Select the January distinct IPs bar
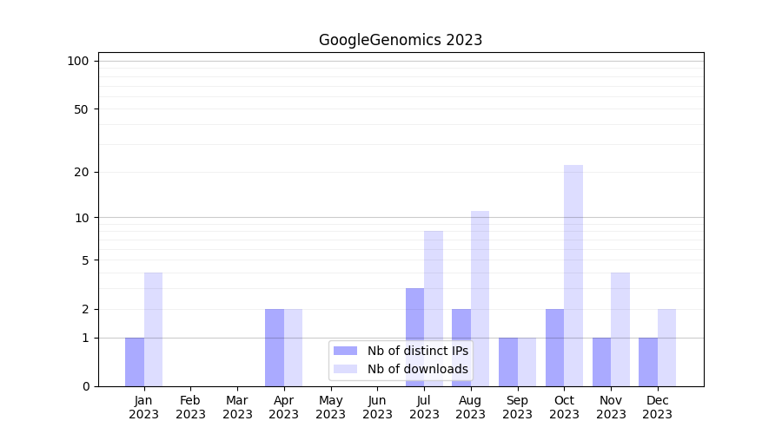 point(135,362)
